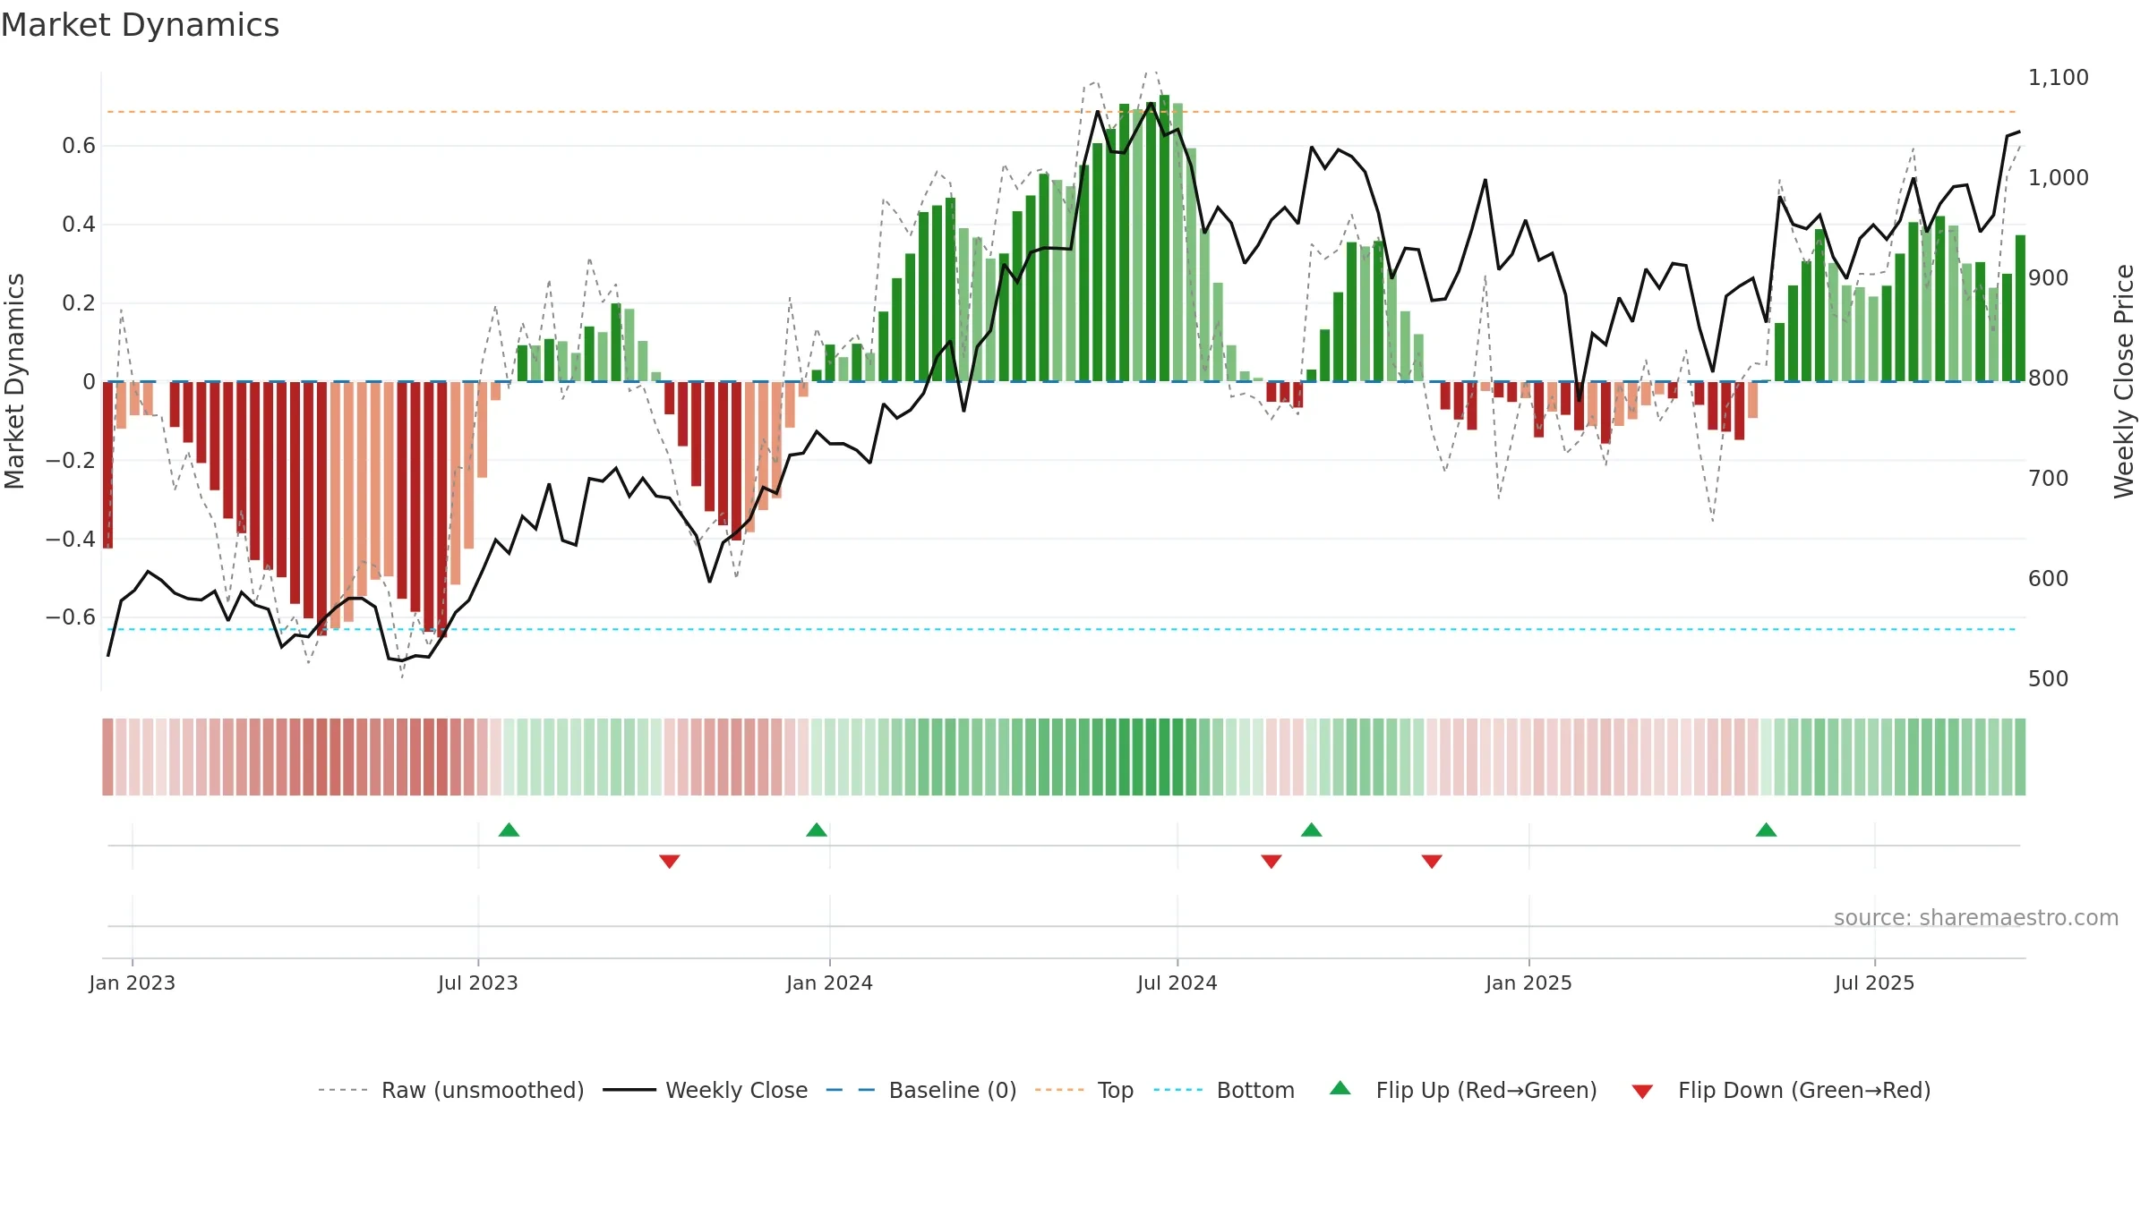Viewport: 2149px width, 1208px height.
Task: Click the Jan 2025 x-axis label
Action: (1529, 983)
